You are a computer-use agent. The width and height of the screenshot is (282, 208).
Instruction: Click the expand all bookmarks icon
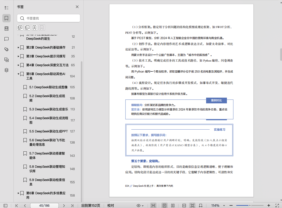(x=20, y=28)
